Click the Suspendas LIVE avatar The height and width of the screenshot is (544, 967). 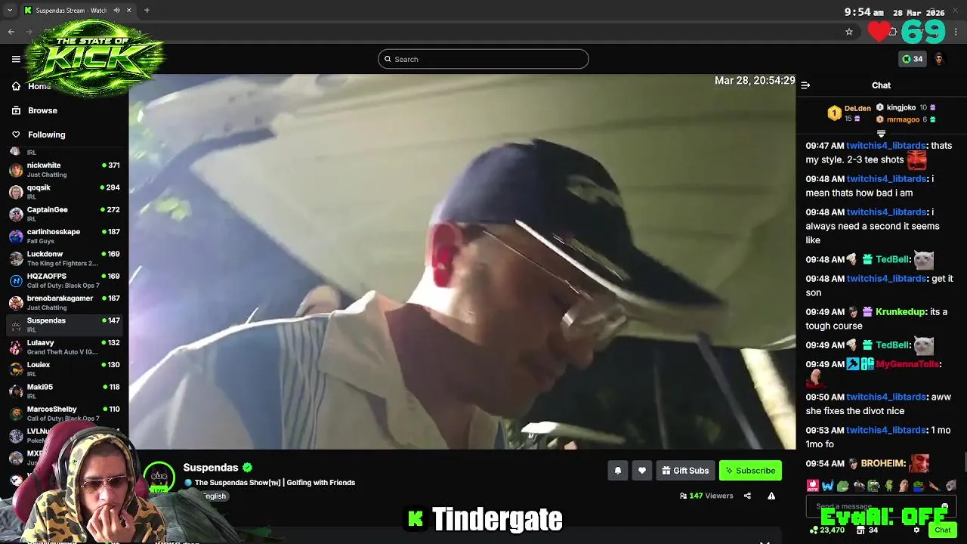coord(159,477)
